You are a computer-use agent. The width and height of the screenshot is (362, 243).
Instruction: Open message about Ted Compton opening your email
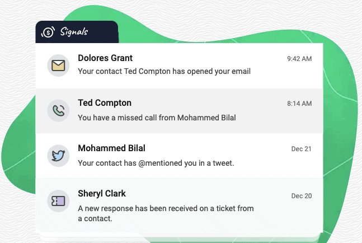164,71
